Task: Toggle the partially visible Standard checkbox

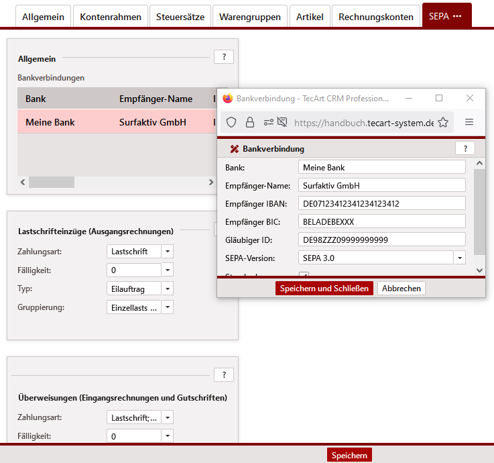Action: [304, 274]
